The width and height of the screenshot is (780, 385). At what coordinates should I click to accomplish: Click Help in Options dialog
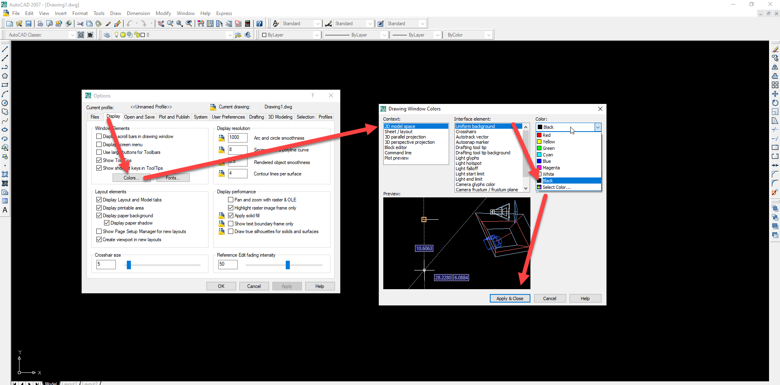pyautogui.click(x=320, y=286)
